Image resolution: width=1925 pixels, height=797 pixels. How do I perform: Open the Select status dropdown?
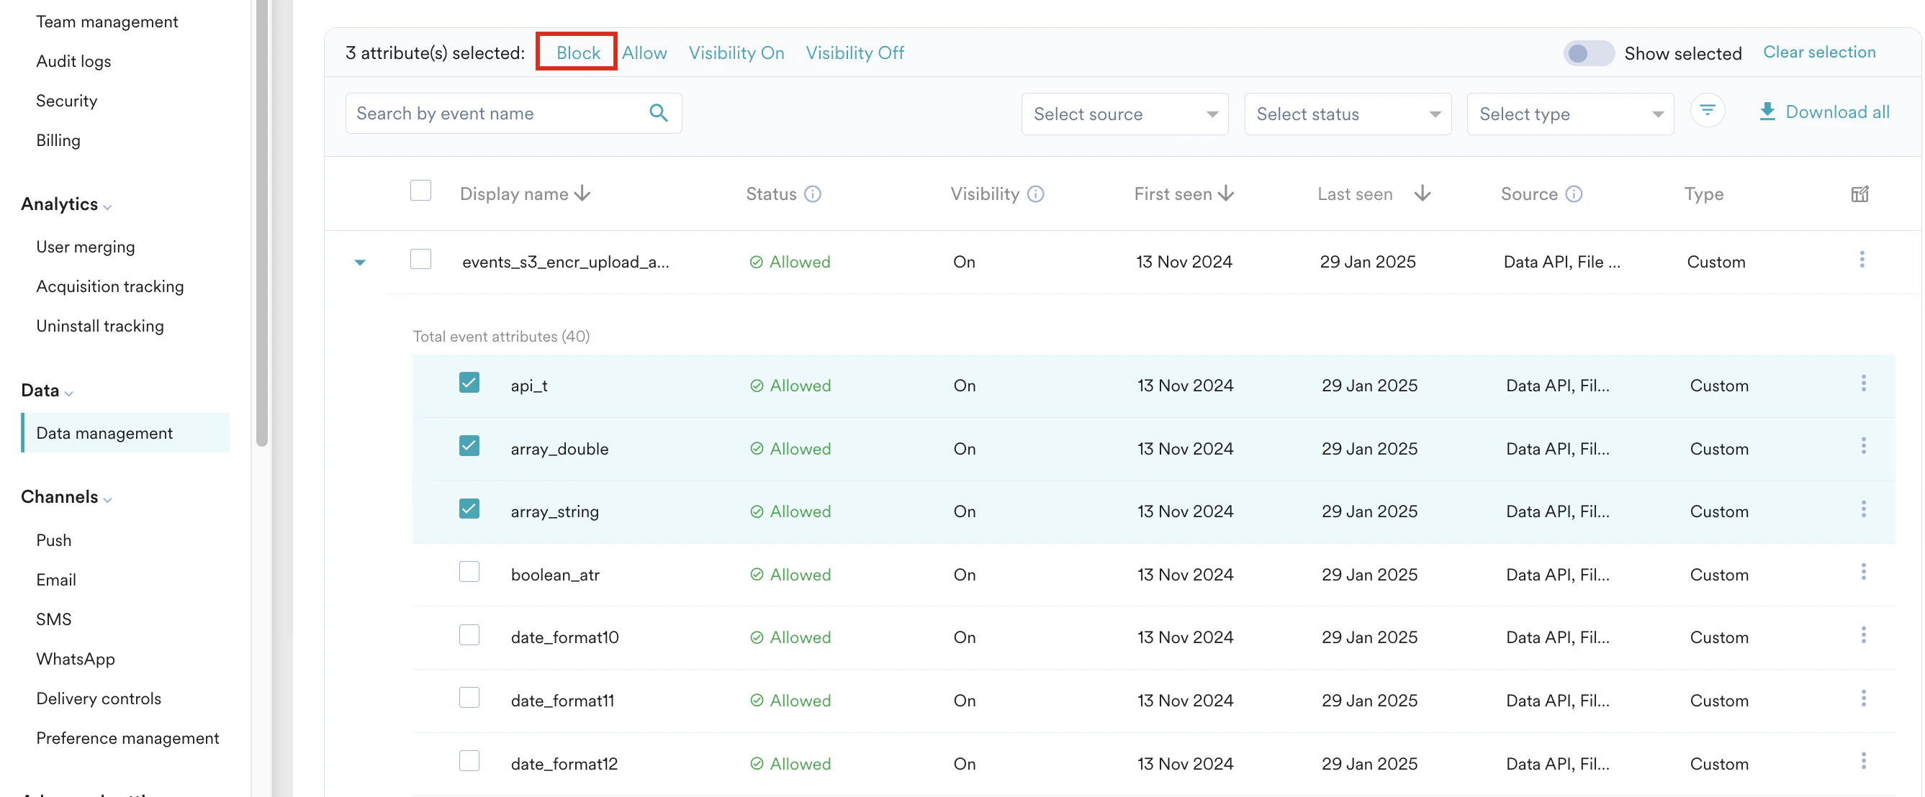1347,114
